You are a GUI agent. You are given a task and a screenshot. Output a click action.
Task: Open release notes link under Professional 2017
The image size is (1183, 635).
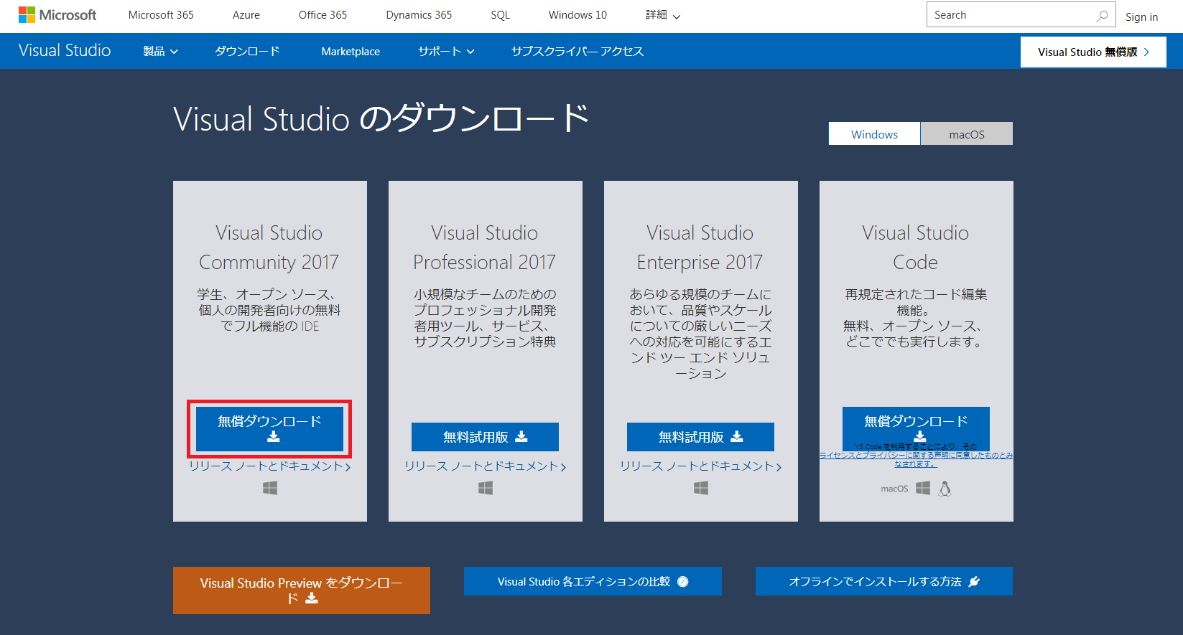pyautogui.click(x=486, y=466)
